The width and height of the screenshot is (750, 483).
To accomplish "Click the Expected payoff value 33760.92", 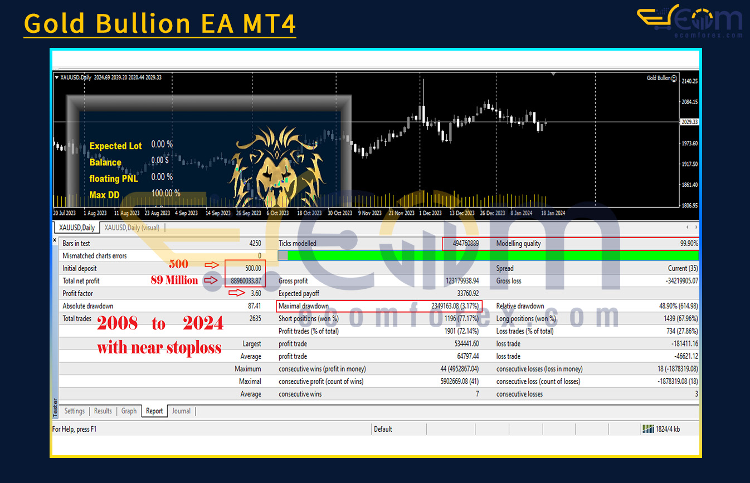I will 467,293.
